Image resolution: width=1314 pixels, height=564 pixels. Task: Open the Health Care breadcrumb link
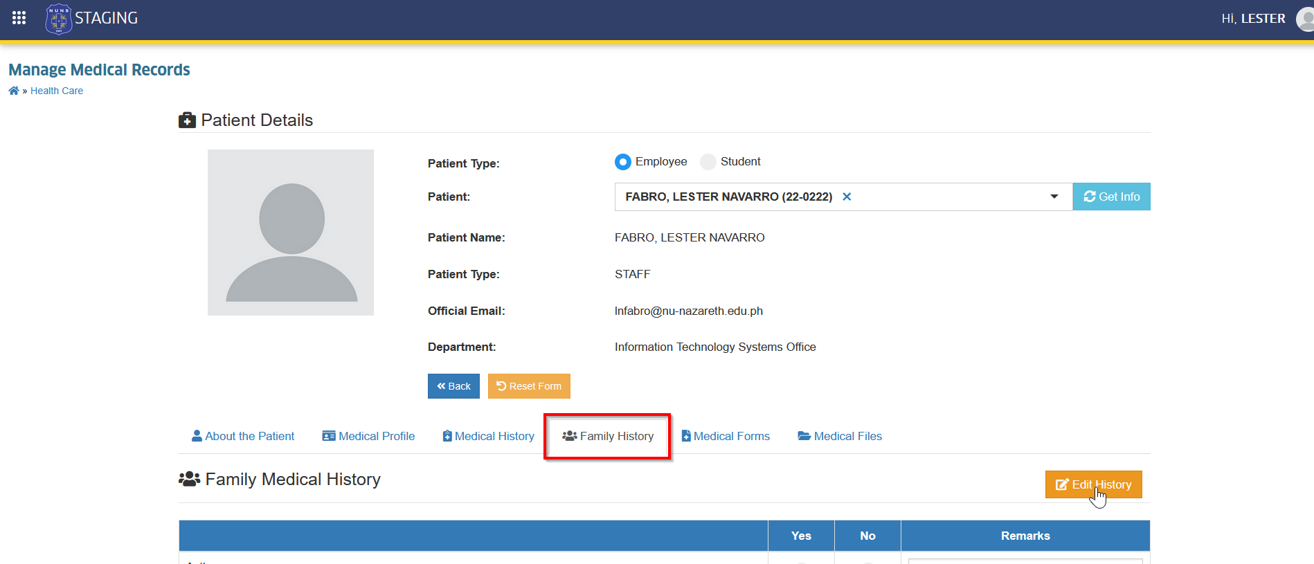(x=57, y=91)
